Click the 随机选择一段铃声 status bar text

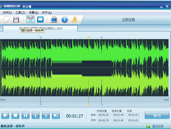(13, 126)
